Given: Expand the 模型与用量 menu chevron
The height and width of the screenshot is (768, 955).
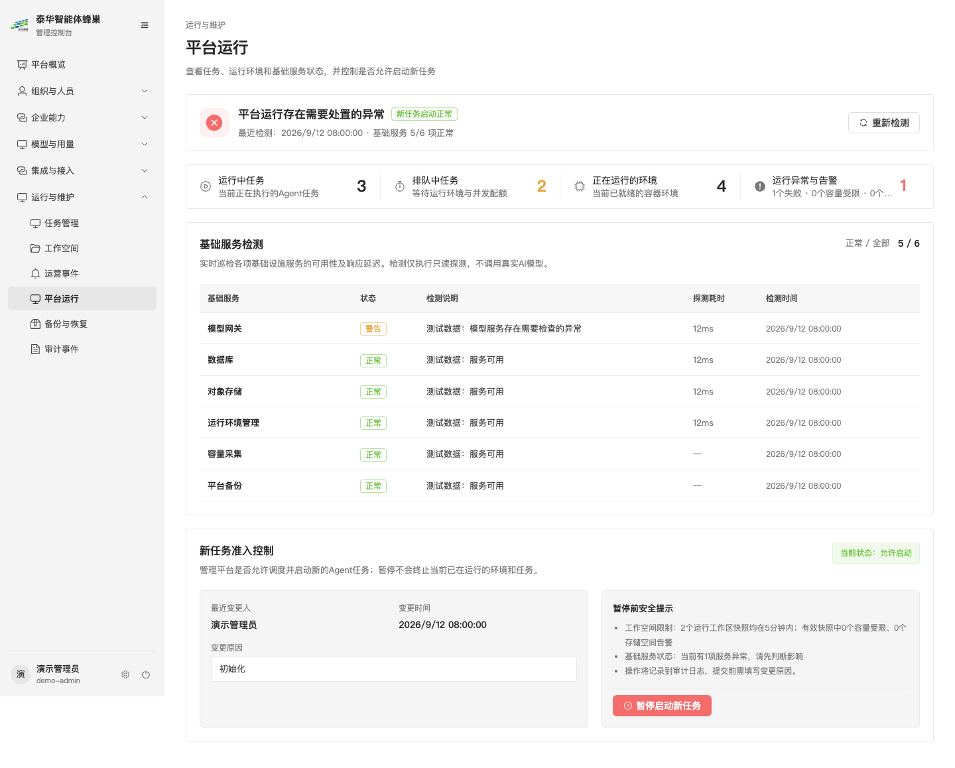Looking at the screenshot, I should [x=145, y=144].
